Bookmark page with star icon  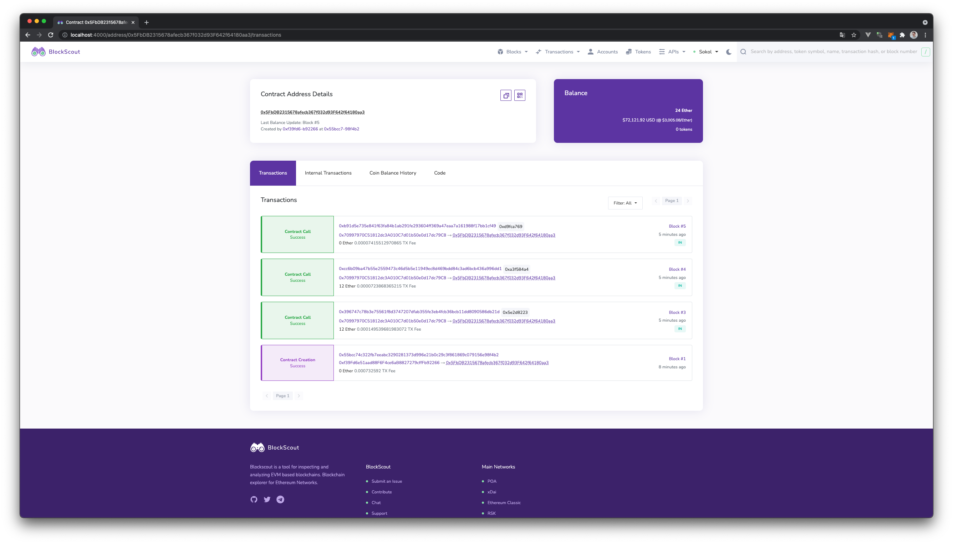tap(853, 35)
